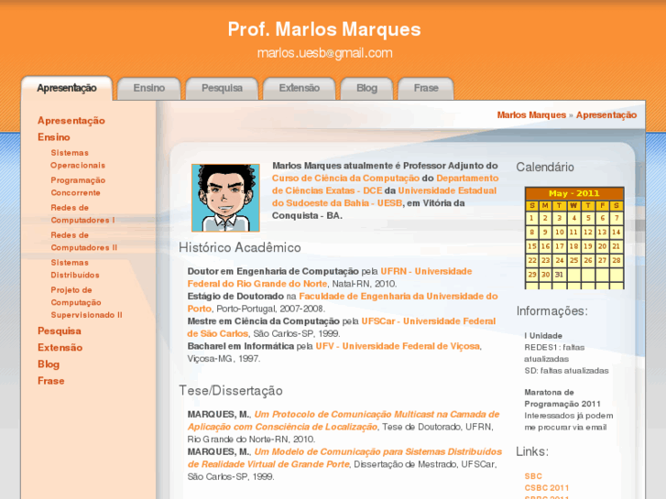The height and width of the screenshot is (499, 666).
Task: Select day 1 in the calendar
Action: click(x=531, y=218)
